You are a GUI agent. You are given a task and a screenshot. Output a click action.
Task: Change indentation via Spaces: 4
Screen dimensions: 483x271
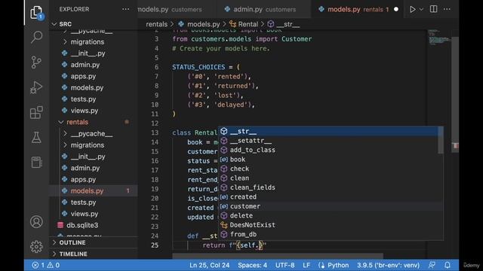click(252, 265)
